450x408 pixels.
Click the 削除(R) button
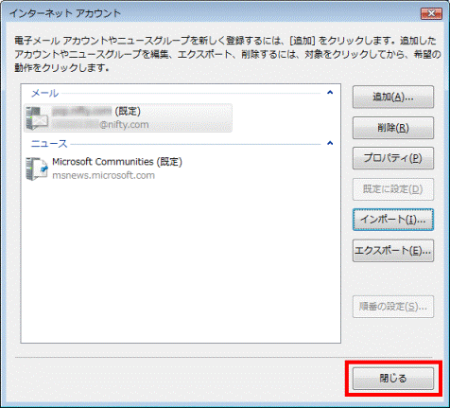coord(393,128)
